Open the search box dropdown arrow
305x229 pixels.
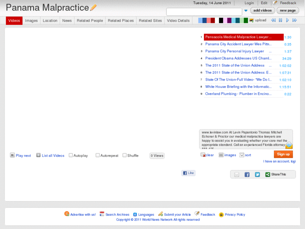click(x=246, y=11)
